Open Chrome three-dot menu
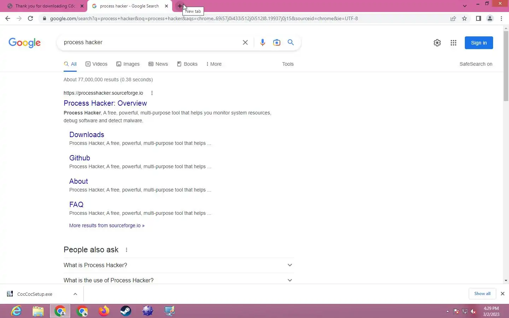 [x=501, y=18]
